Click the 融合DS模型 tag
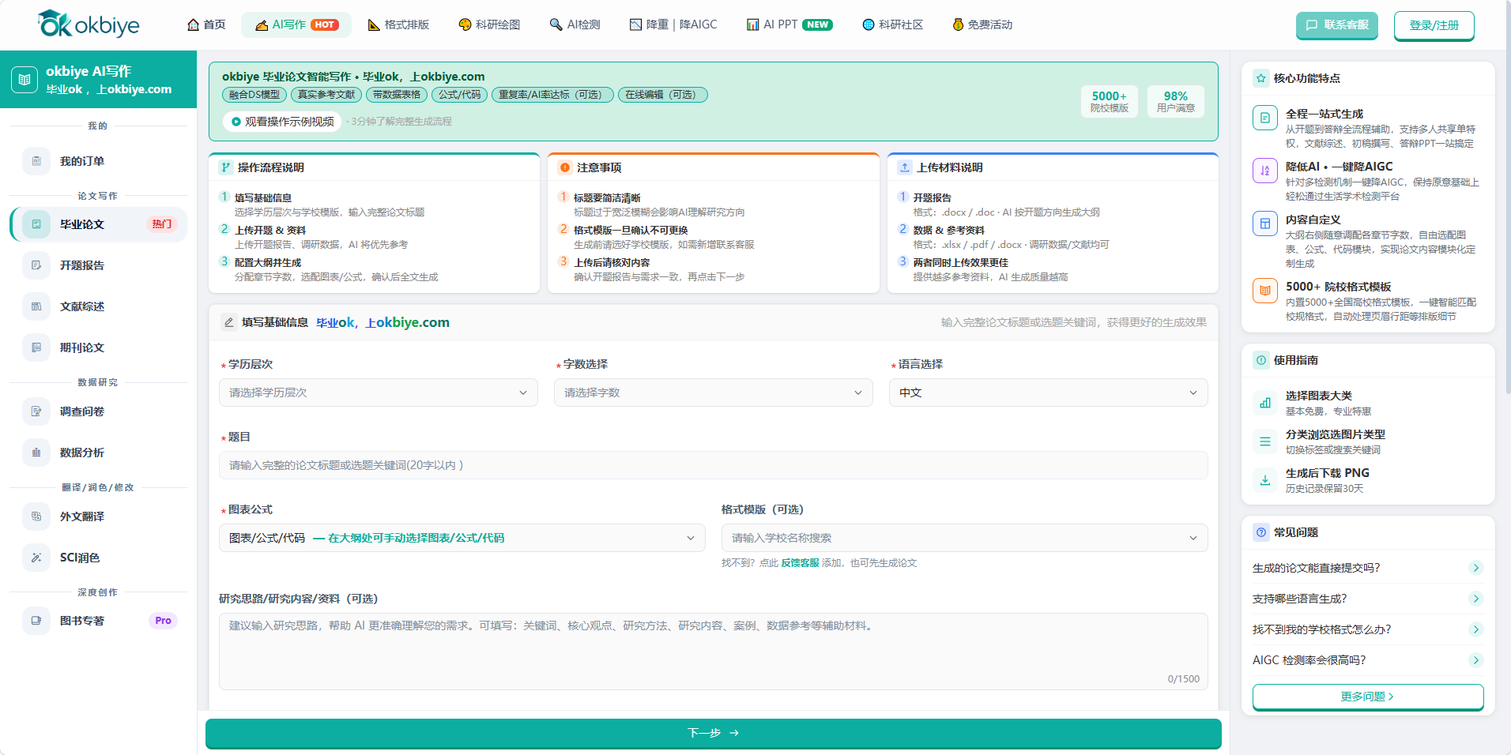The image size is (1511, 755). point(254,95)
